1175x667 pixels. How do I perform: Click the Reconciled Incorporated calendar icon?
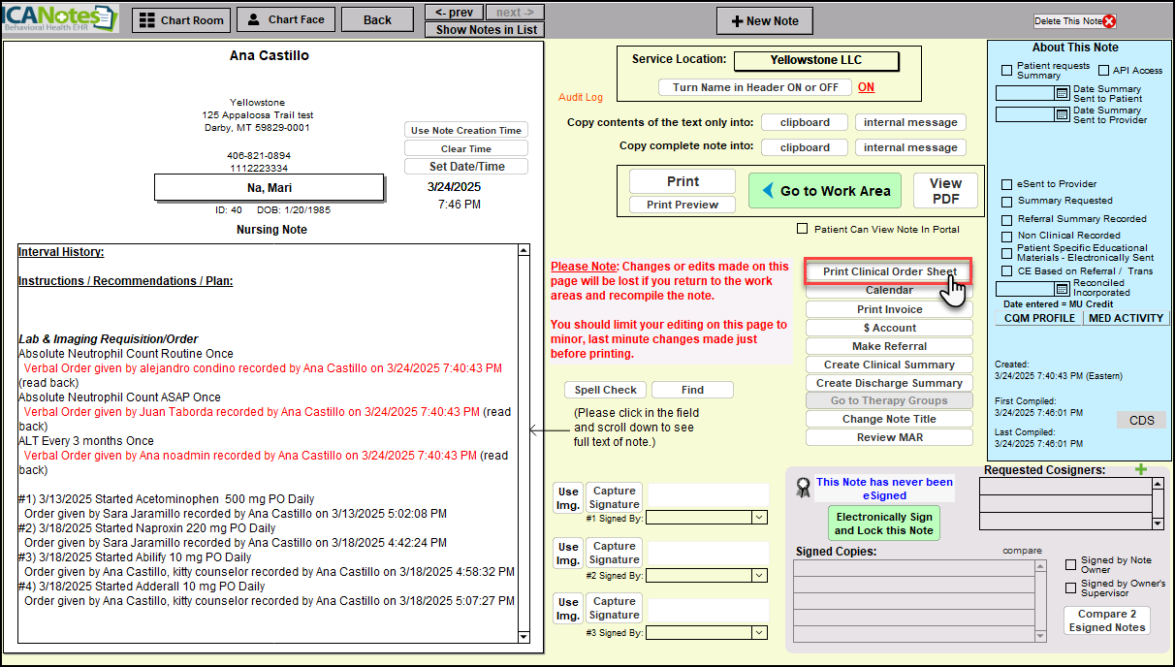pos(1062,289)
